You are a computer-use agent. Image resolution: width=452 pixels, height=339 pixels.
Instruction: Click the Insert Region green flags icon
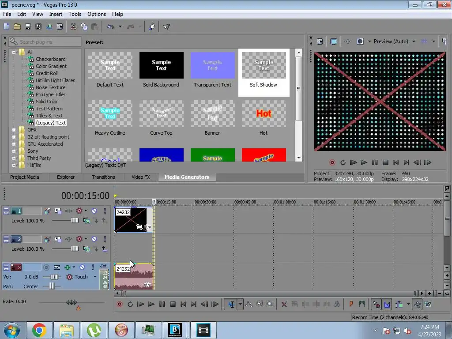362,304
